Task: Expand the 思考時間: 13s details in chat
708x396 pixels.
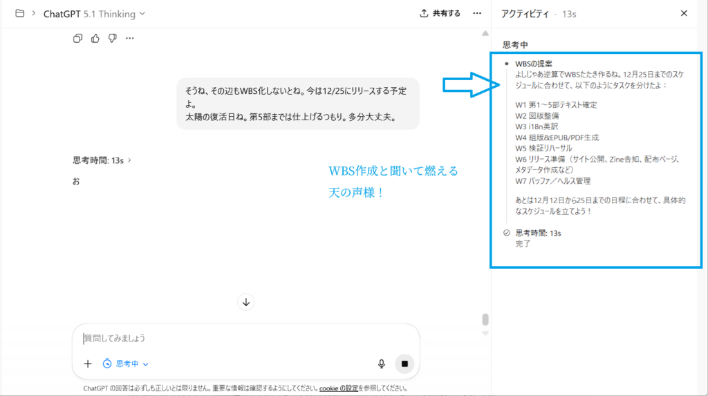Action: [102, 160]
